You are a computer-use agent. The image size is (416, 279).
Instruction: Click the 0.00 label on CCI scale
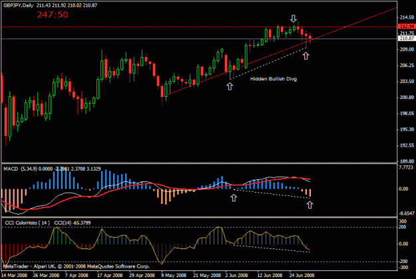click(403, 244)
